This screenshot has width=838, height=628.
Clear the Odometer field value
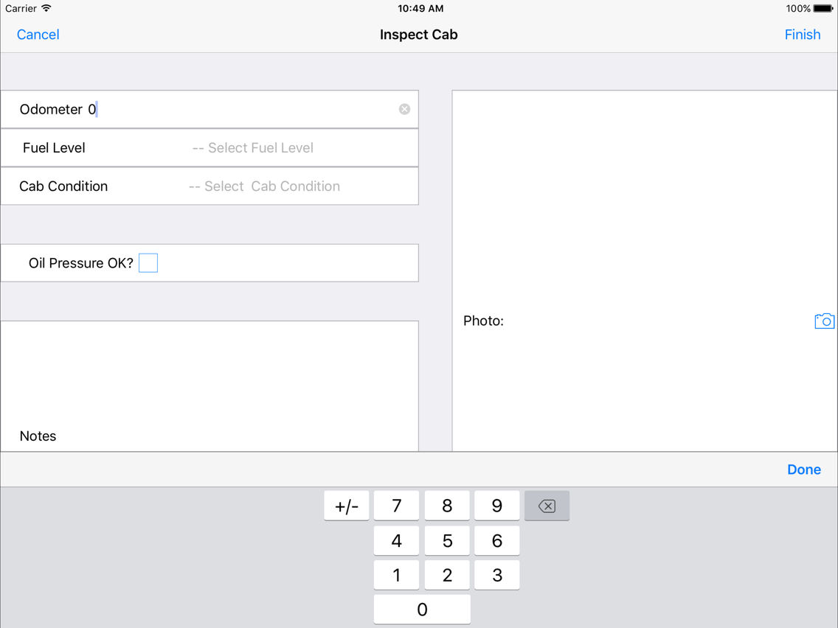[404, 108]
